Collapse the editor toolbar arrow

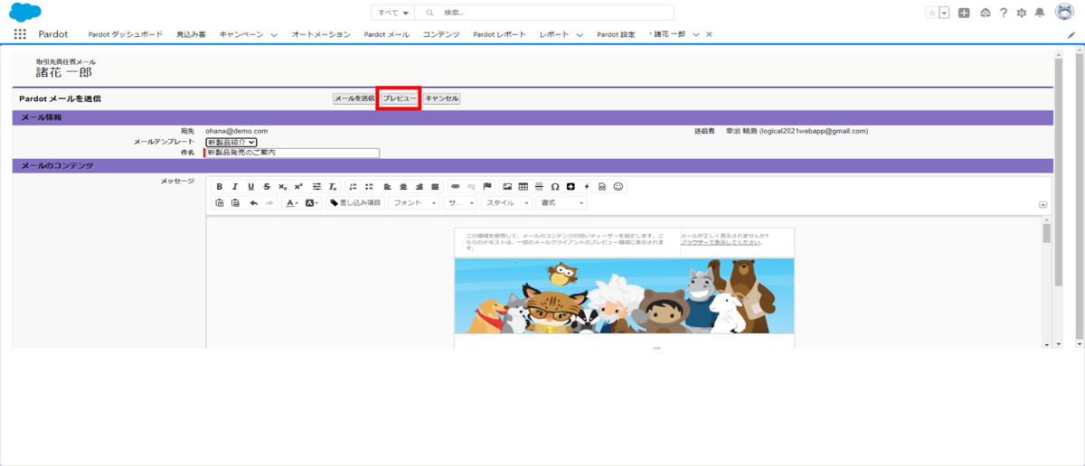[x=1043, y=204]
